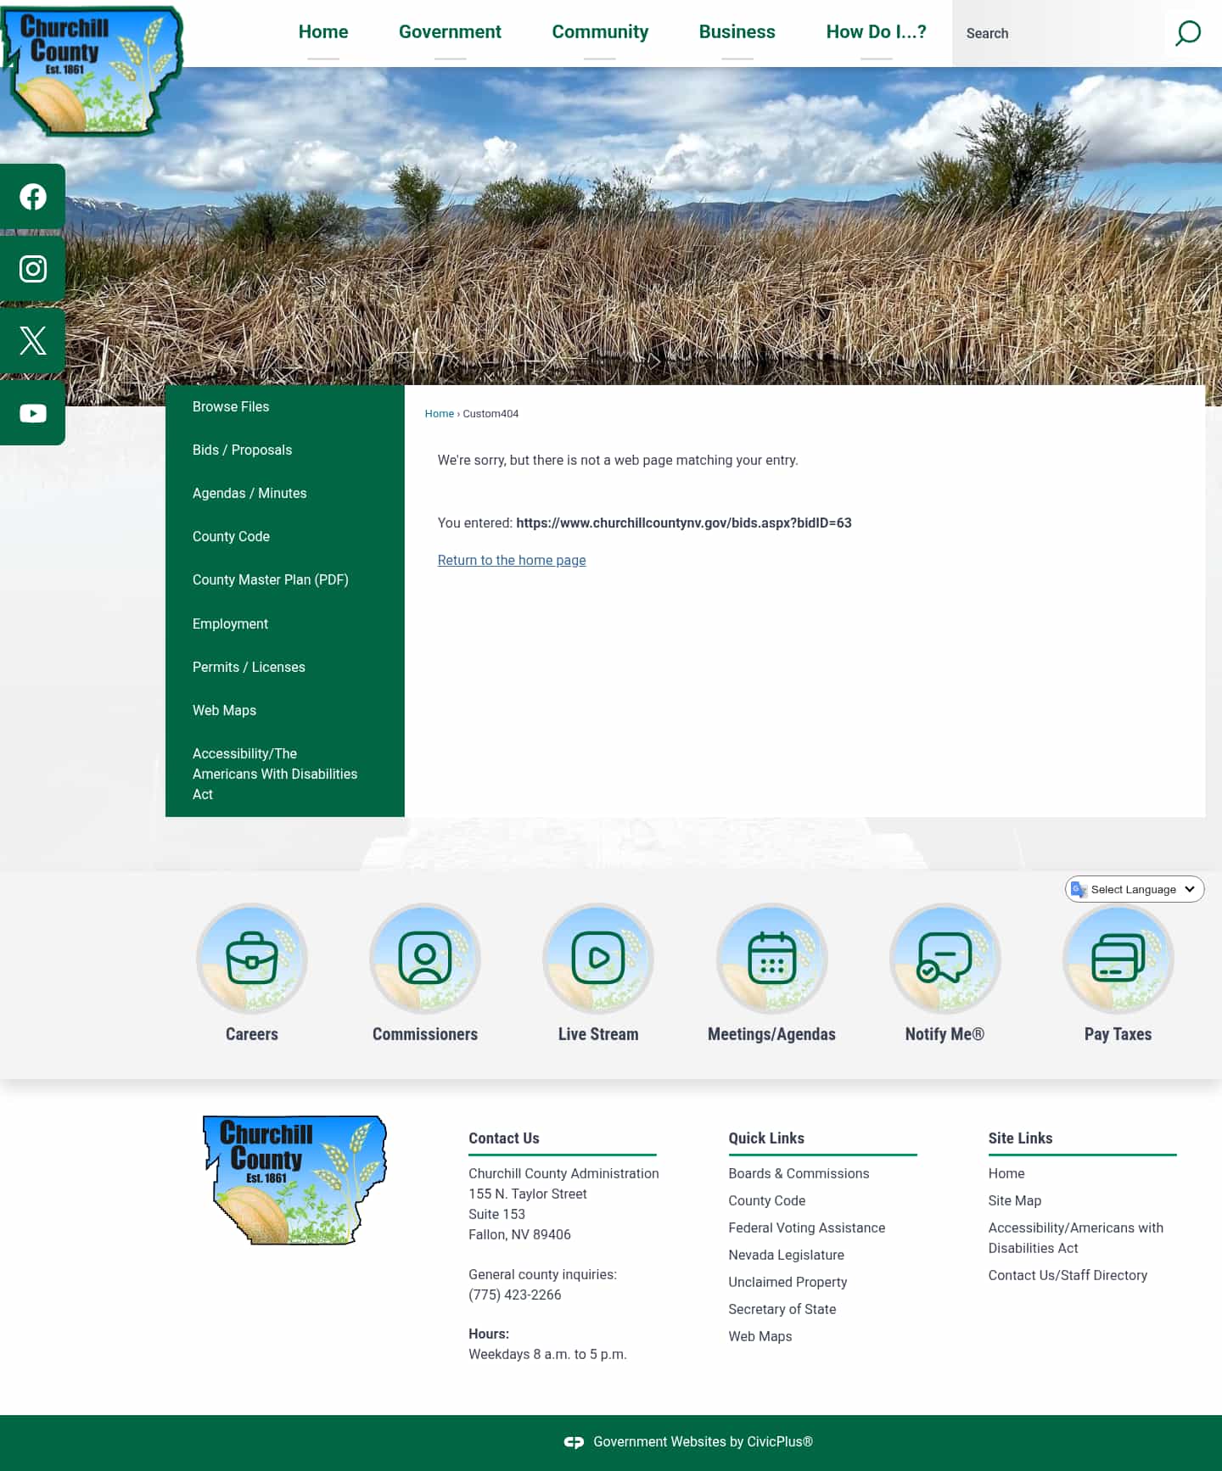This screenshot has width=1222, height=1471.
Task: Open the YouTube social icon
Action: pyautogui.click(x=32, y=413)
